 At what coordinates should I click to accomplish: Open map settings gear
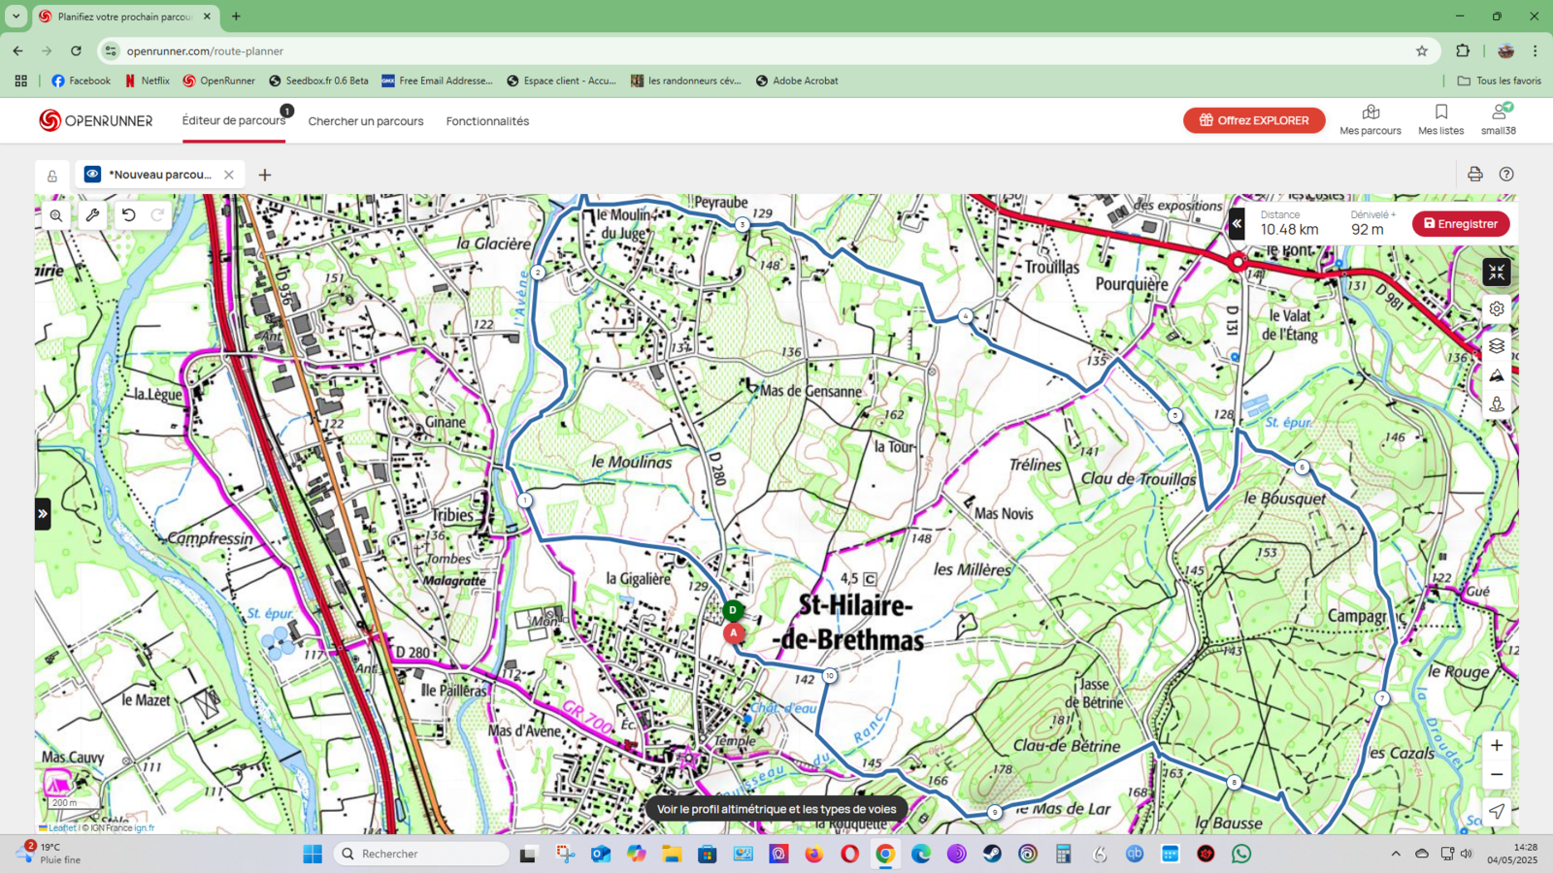click(x=1497, y=308)
